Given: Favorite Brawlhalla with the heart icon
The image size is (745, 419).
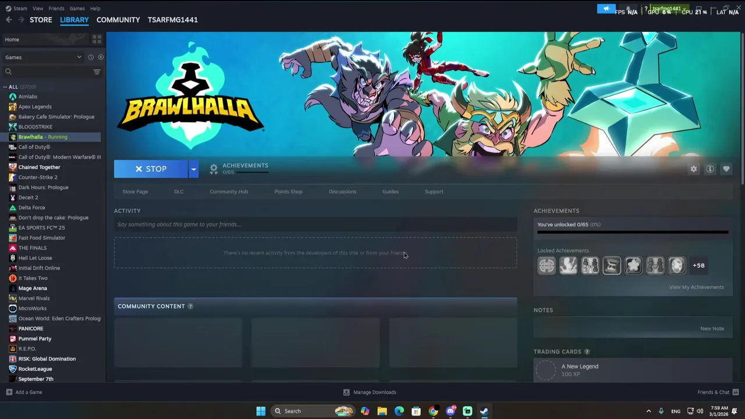Looking at the screenshot, I should (726, 169).
